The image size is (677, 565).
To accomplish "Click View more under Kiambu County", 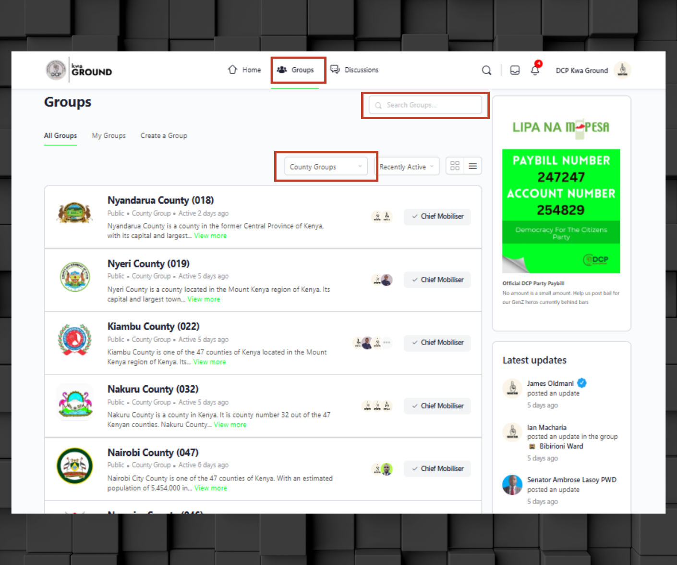I will point(209,362).
